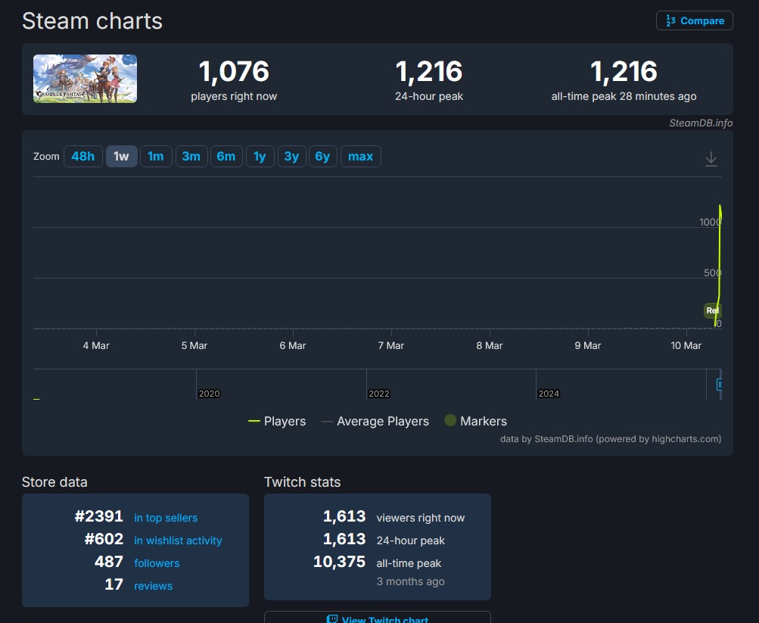Open the top sellers link
Image resolution: width=759 pixels, height=623 pixels.
pyautogui.click(x=166, y=518)
